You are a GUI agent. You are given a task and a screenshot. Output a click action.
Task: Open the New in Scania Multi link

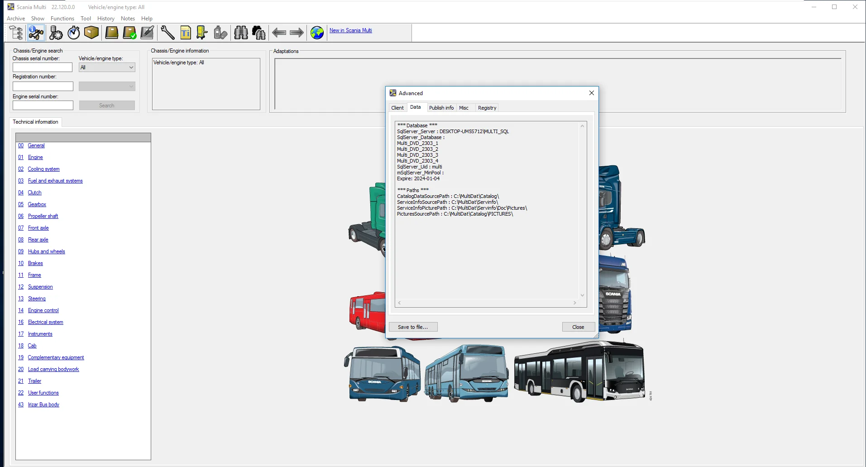click(x=350, y=30)
